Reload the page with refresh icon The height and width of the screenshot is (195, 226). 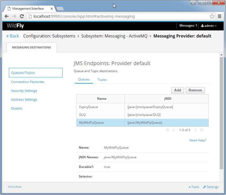point(22,16)
